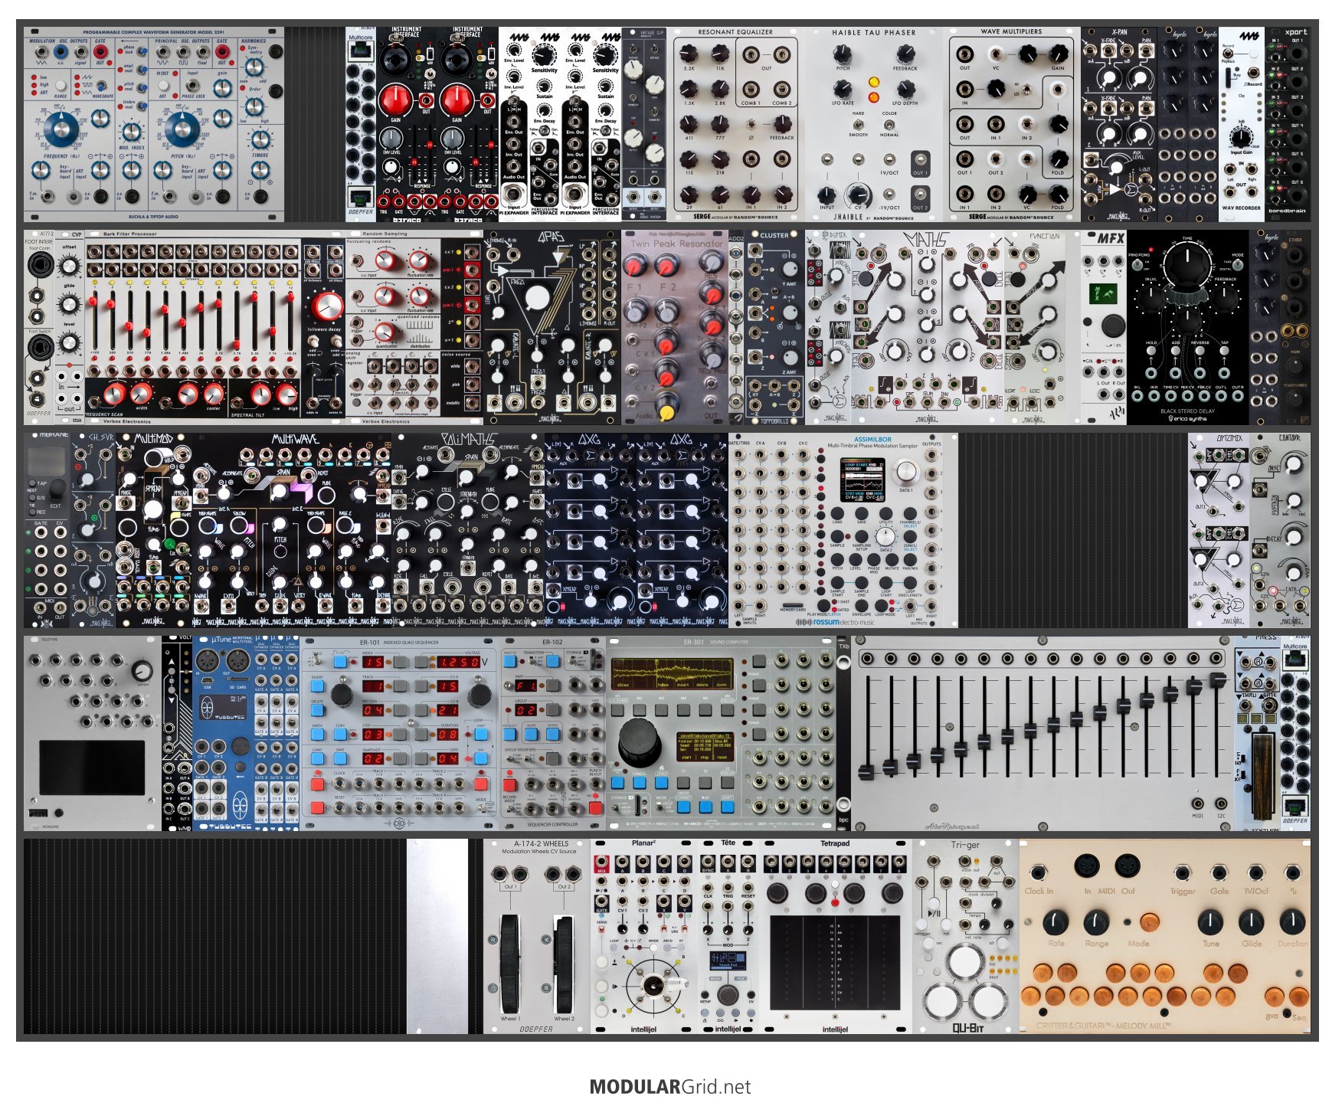Flip the Mode Tape/Digital switch on Black Stereo Delay
Viewport: 1342px width, 1103px height.
pyautogui.click(x=1238, y=264)
